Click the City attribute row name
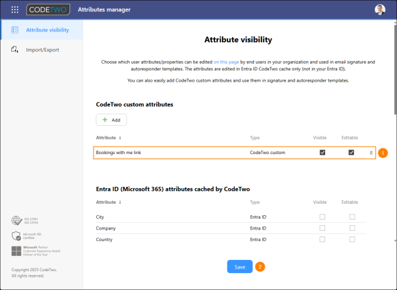397x290 pixels. (100, 217)
